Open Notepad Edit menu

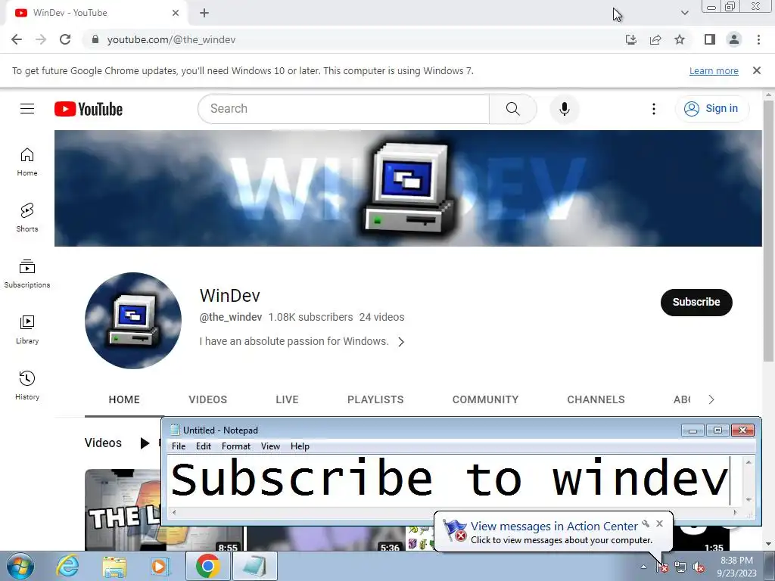click(x=203, y=446)
